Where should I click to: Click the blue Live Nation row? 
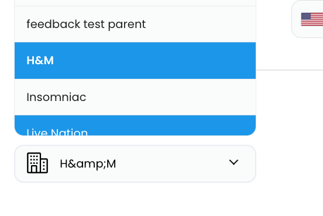pos(135,126)
